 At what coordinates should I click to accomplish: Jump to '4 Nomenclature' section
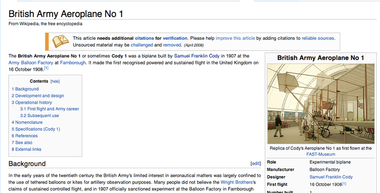click(x=27, y=122)
